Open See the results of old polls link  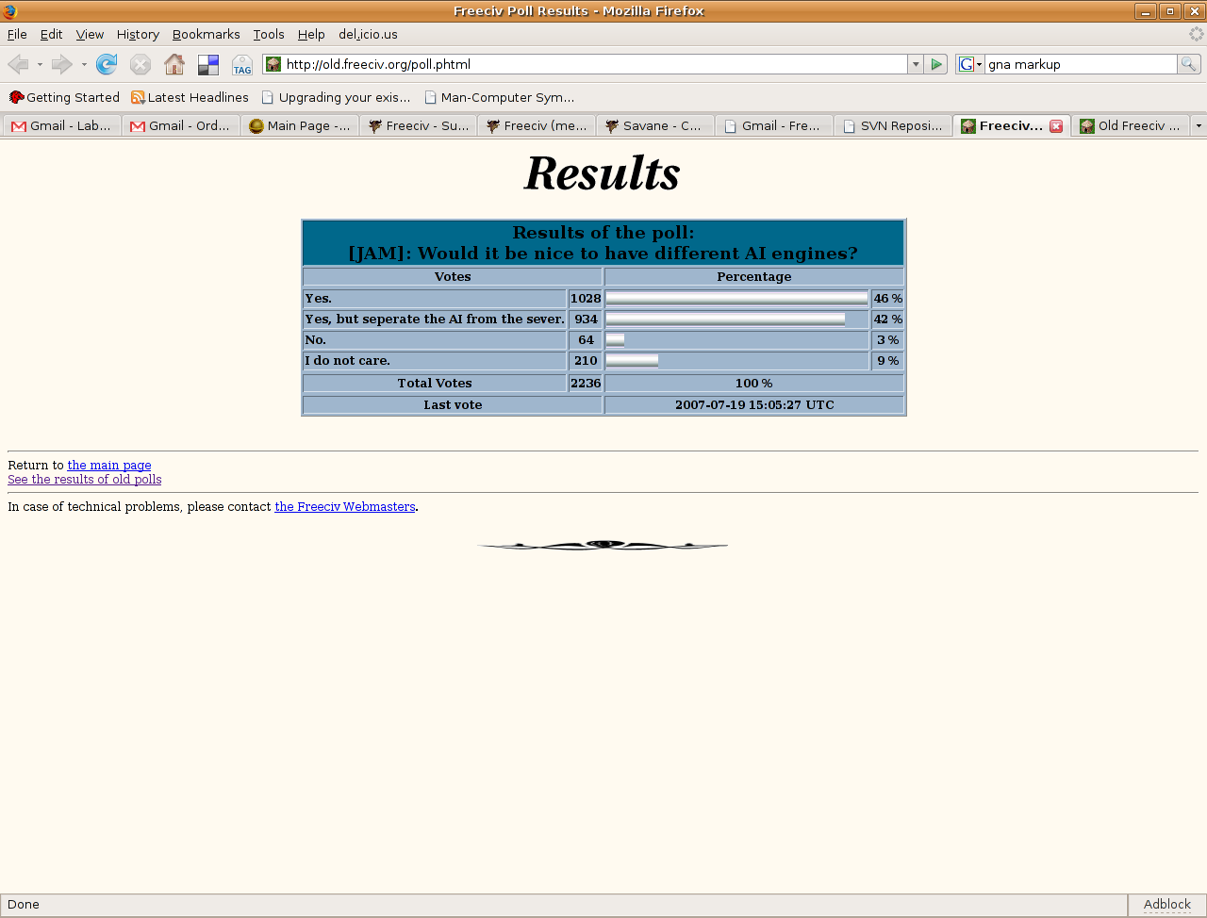tap(85, 480)
